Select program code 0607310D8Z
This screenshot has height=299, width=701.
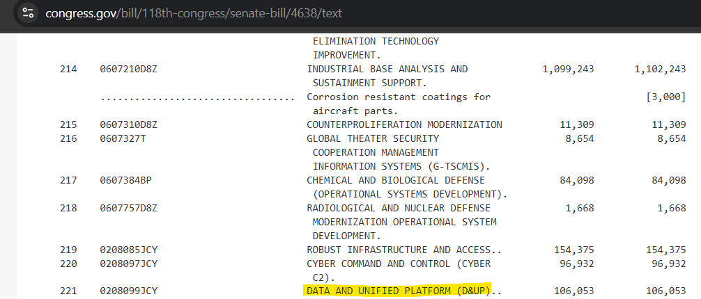click(129, 124)
